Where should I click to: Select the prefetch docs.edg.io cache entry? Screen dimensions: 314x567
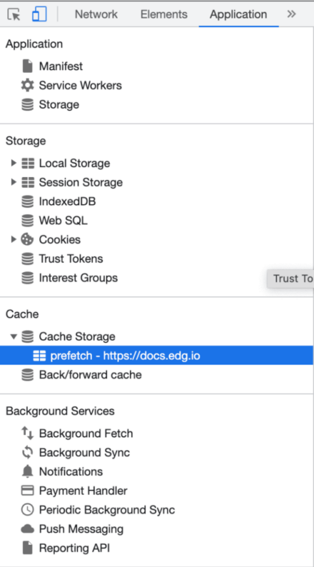[125, 356]
